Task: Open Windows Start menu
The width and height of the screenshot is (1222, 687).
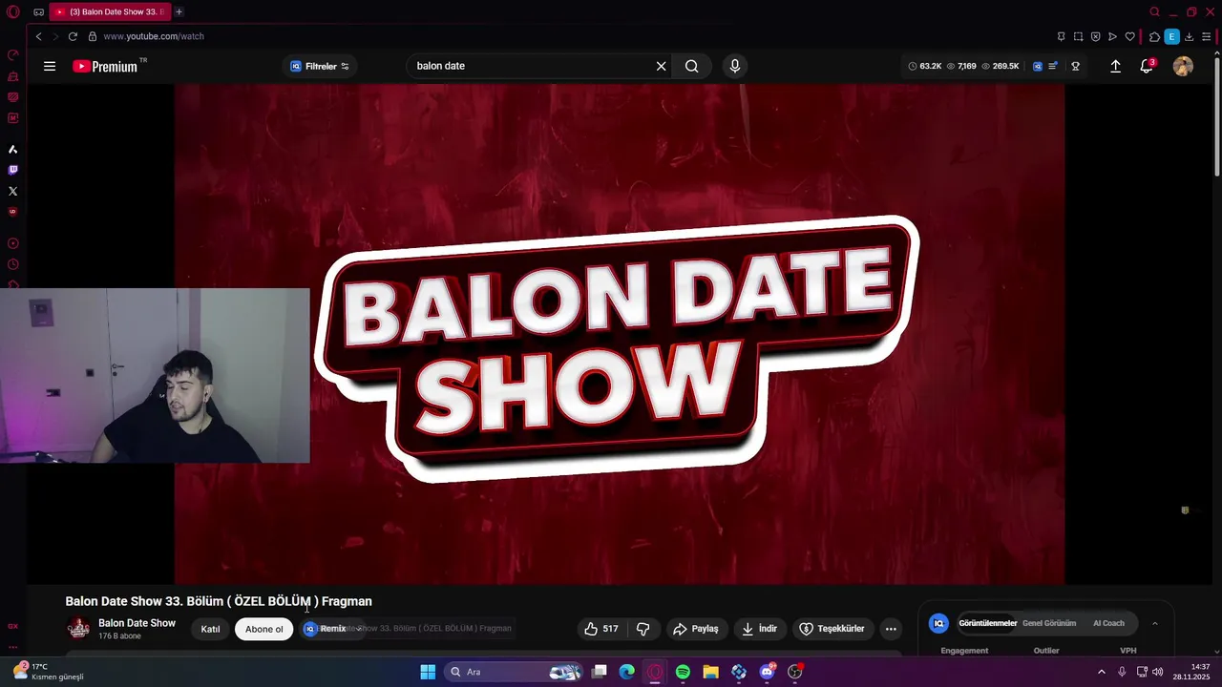Action: (428, 672)
